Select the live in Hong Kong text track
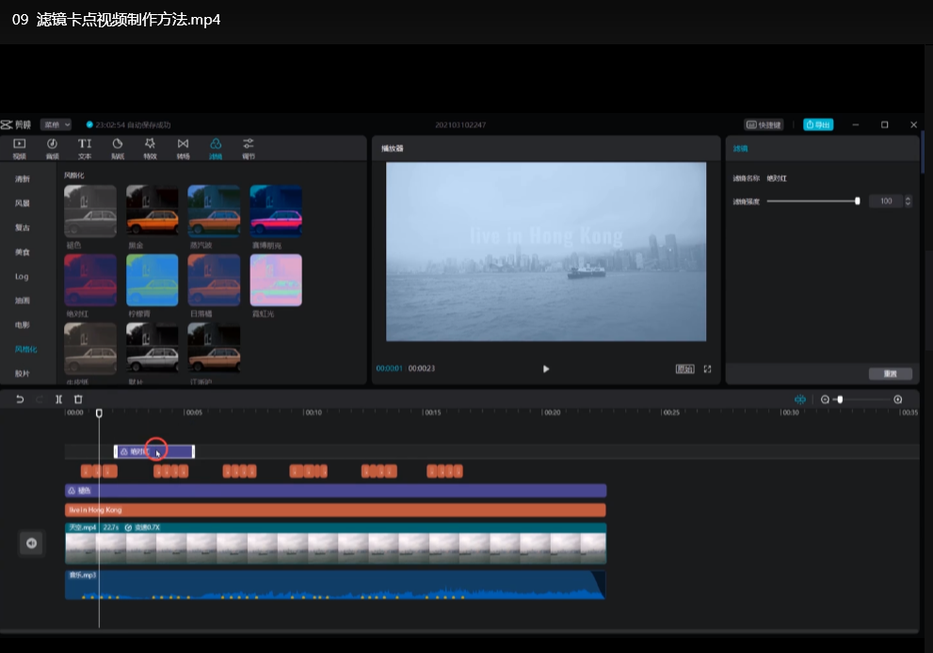This screenshot has height=653, width=933. tap(335, 510)
